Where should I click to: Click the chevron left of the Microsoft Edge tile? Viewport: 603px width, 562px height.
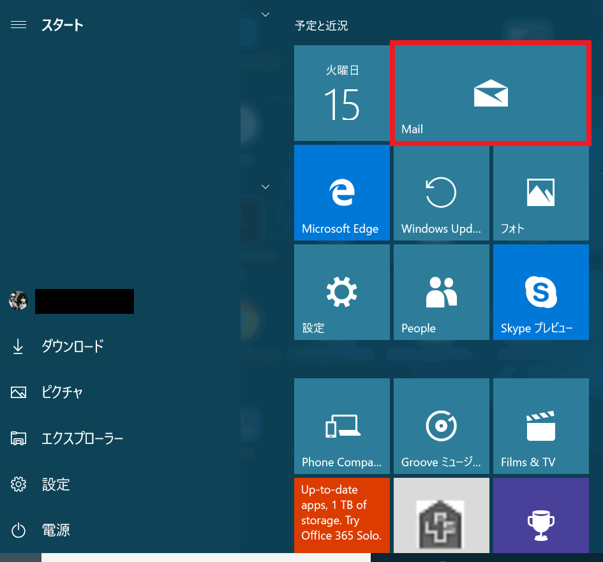pos(265,187)
